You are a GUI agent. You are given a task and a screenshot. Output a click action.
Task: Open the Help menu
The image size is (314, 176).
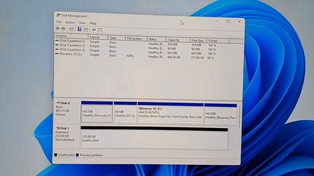pyautogui.click(x=93, y=23)
